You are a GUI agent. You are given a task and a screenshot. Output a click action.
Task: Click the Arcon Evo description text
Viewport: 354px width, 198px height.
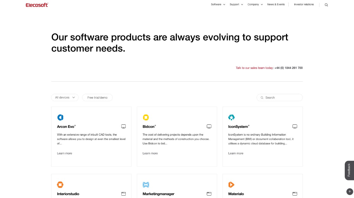point(91,139)
